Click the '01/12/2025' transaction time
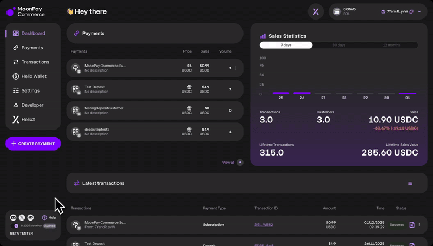Image resolution: width=433 pixels, height=246 pixels. click(x=374, y=223)
